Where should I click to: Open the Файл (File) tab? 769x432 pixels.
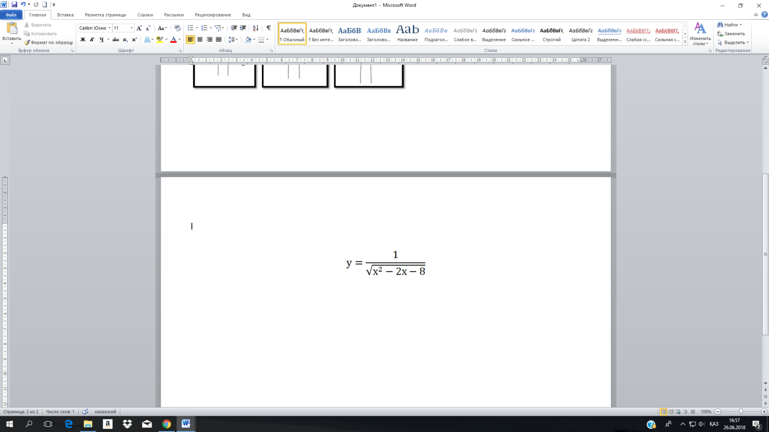point(11,15)
